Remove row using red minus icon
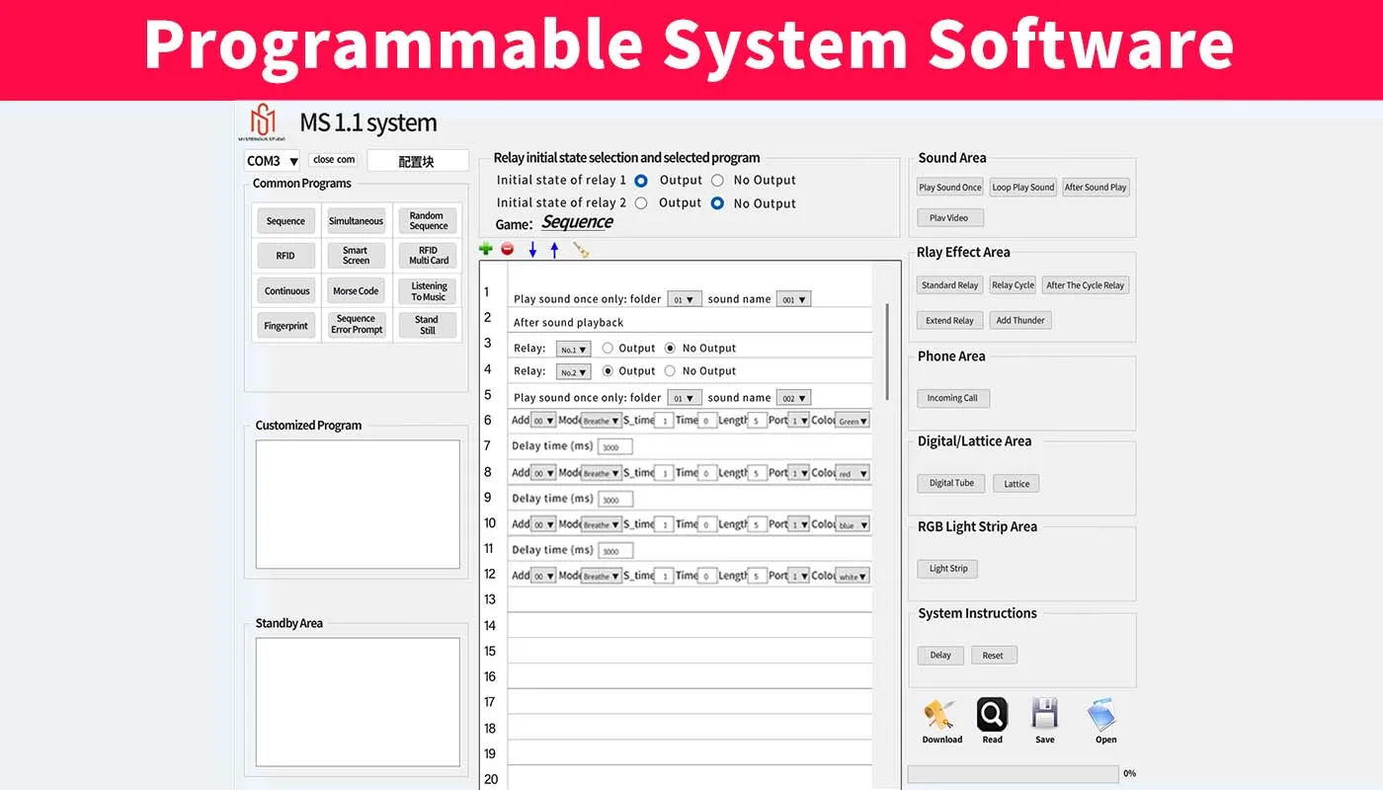 pyautogui.click(x=507, y=249)
